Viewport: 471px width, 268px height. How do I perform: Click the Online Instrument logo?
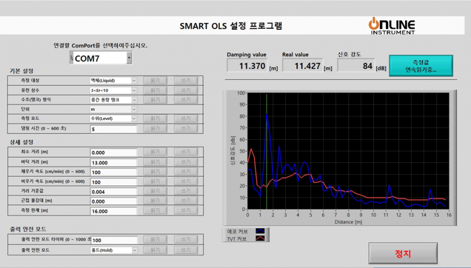tap(392, 25)
